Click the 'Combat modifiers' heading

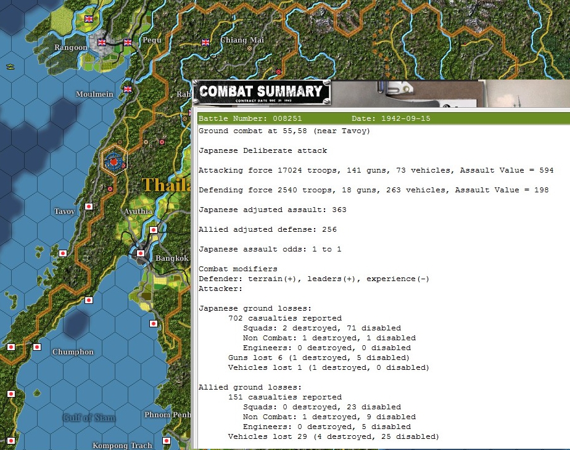pyautogui.click(x=238, y=269)
